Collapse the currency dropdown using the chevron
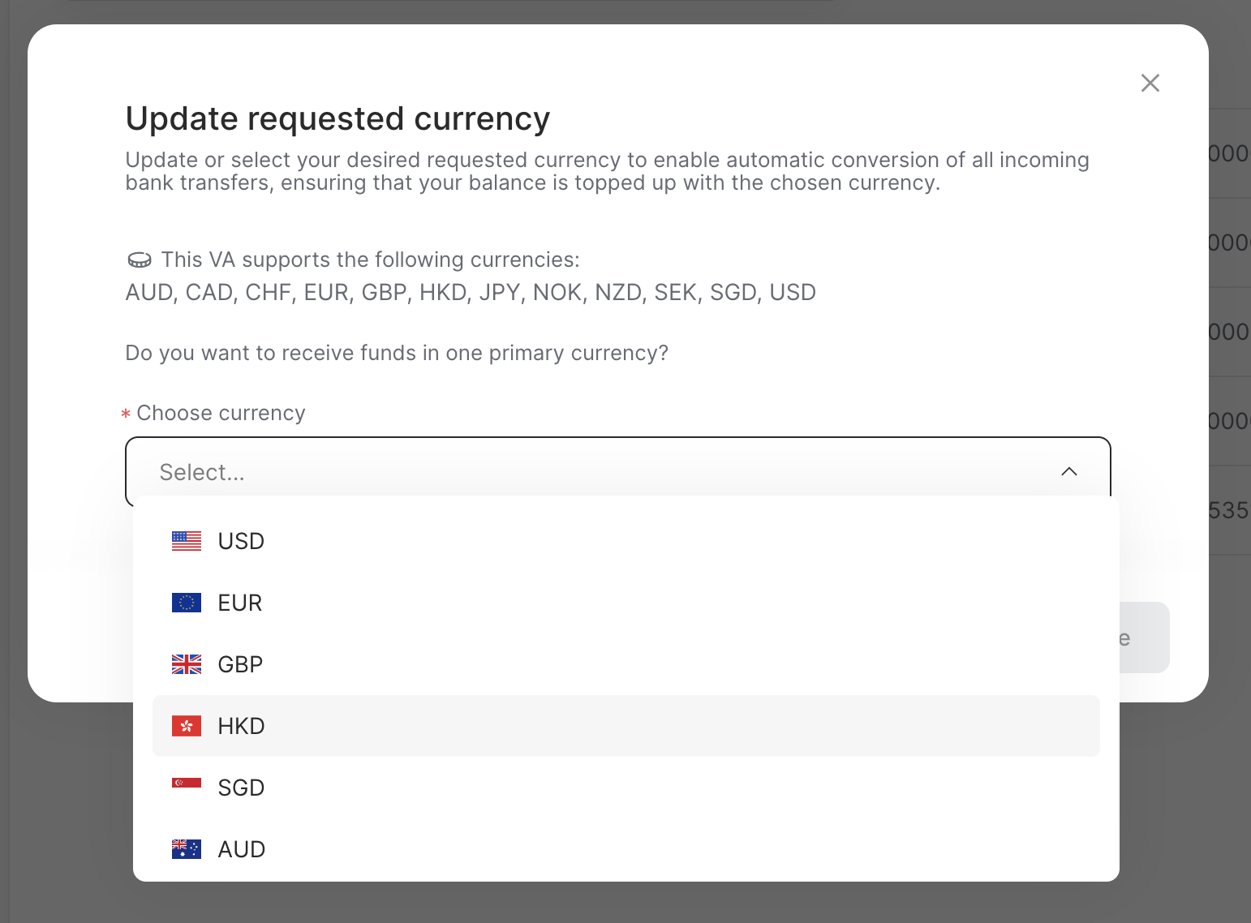Screen dimensions: 1251x923 1068,471
